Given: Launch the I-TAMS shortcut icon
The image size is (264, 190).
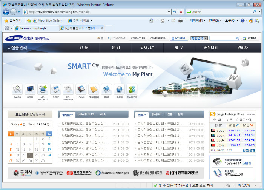Looking at the screenshot, I should coord(81,89).
